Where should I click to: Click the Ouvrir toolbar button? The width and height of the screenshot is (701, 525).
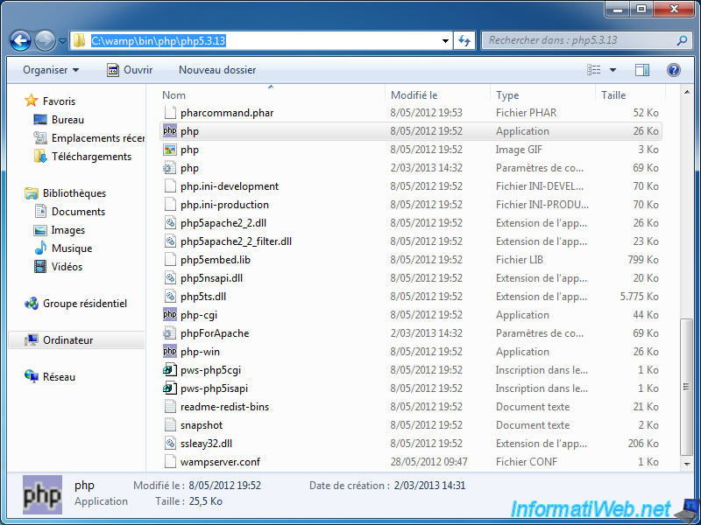[130, 70]
